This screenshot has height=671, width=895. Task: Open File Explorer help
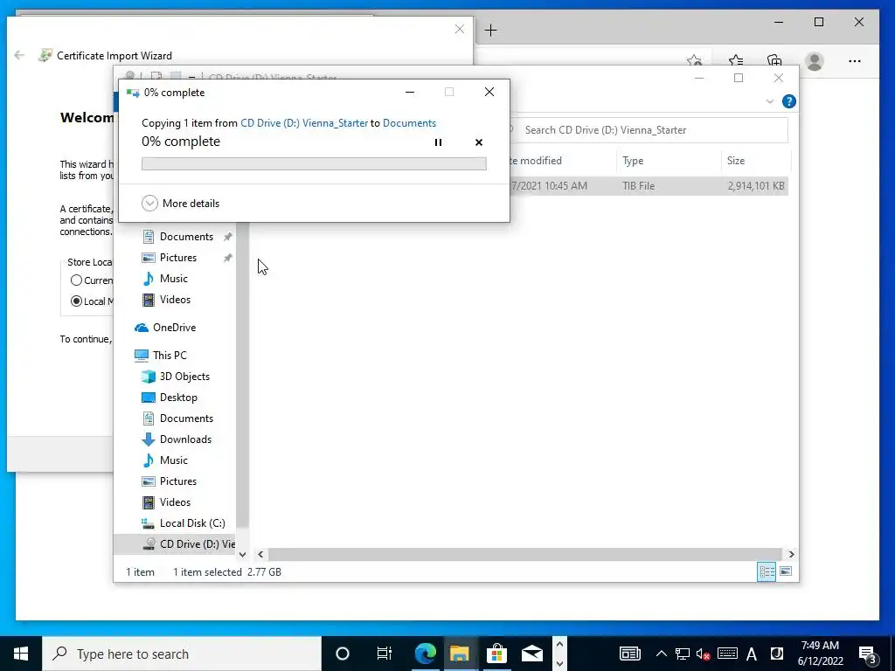(789, 101)
